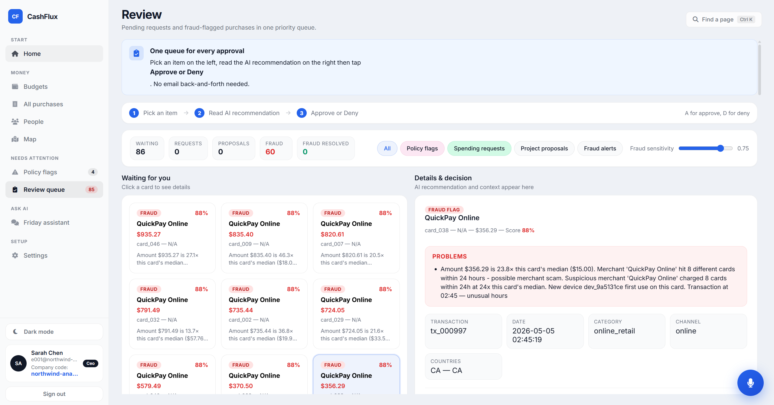Click the Budgets wallet icon
This screenshot has width=774, height=405.
15,87
